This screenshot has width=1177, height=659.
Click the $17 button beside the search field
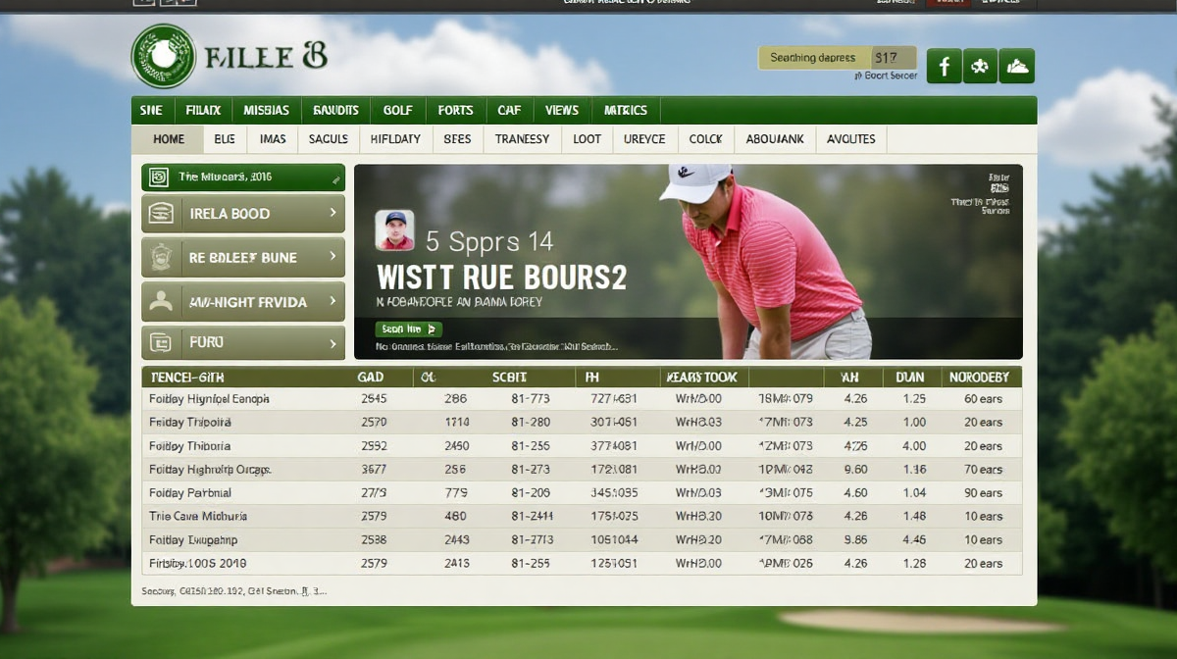point(893,58)
